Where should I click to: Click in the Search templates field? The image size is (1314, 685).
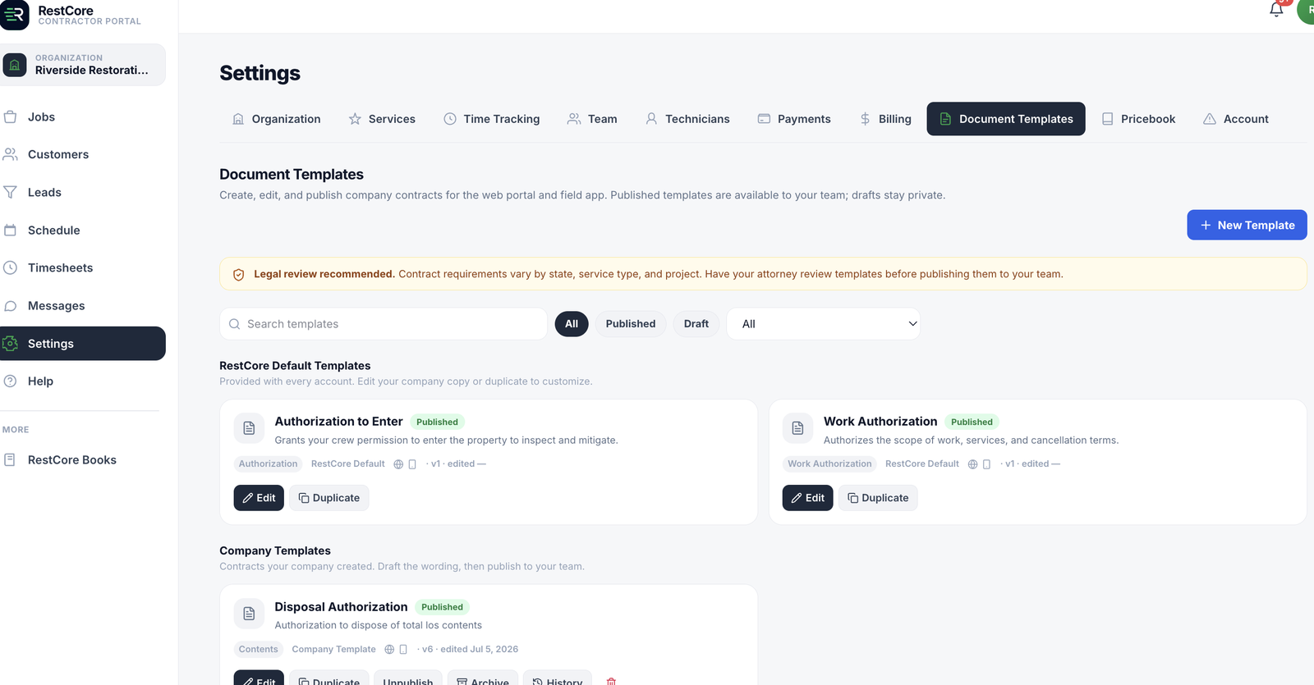[x=384, y=324]
